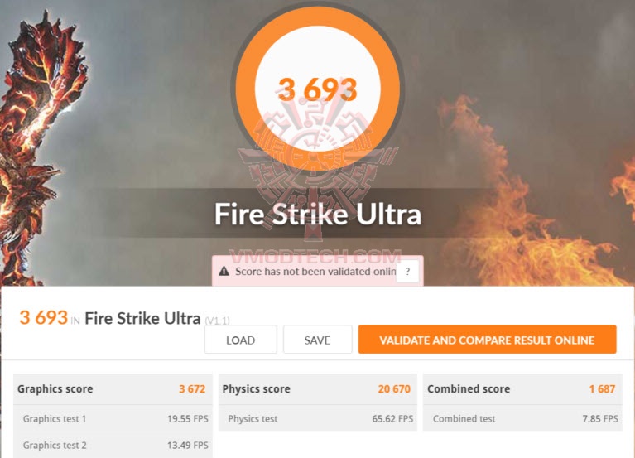
Task: Select the Physics test row
Action: 318,418
